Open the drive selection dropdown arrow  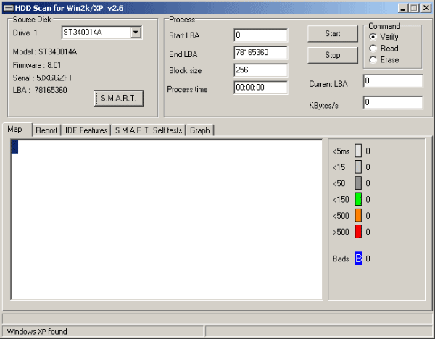pyautogui.click(x=136, y=33)
